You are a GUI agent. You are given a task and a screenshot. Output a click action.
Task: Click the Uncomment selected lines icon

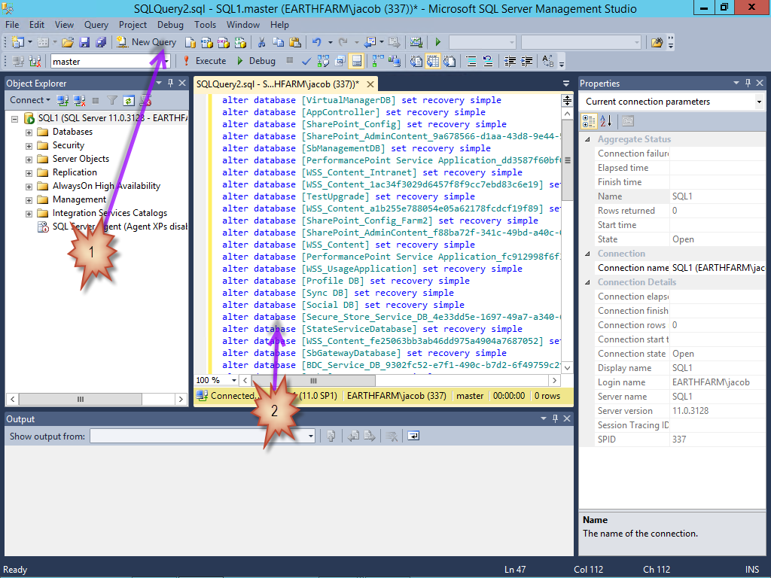click(x=488, y=62)
